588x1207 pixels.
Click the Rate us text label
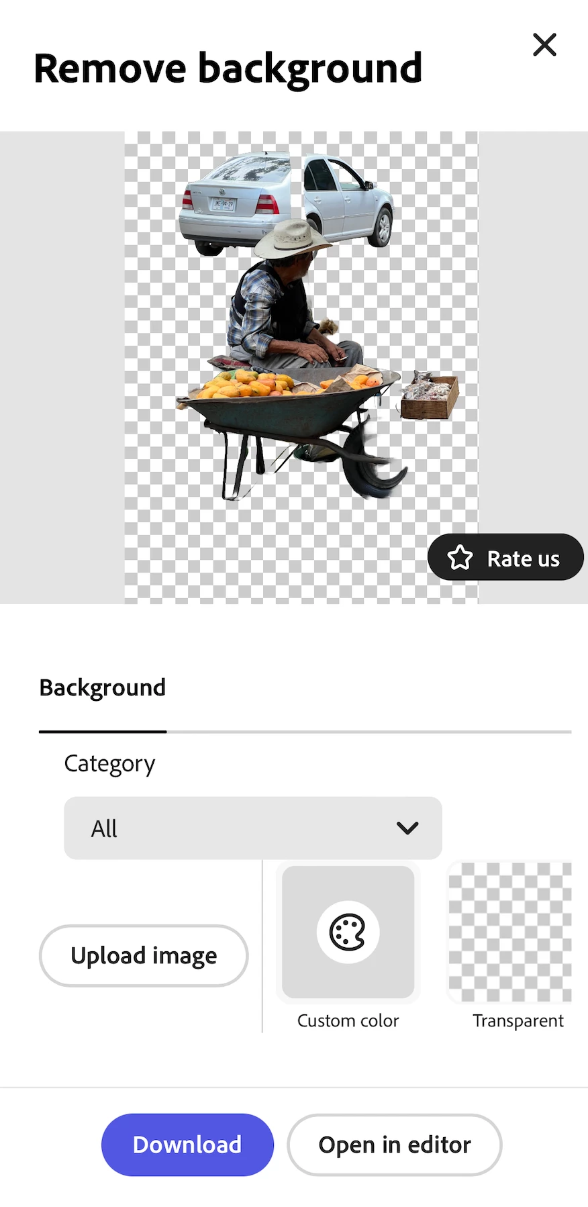[524, 559]
